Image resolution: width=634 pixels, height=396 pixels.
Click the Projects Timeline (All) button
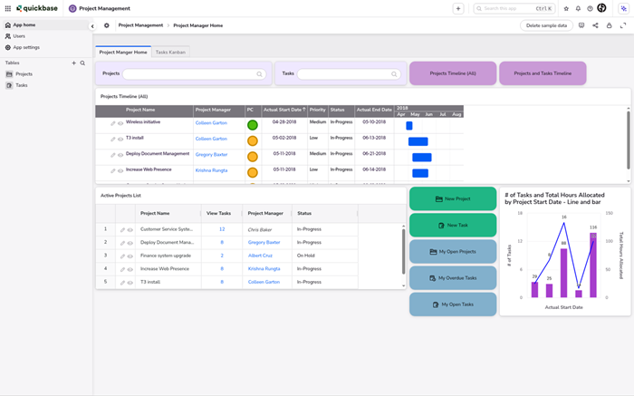coord(453,73)
